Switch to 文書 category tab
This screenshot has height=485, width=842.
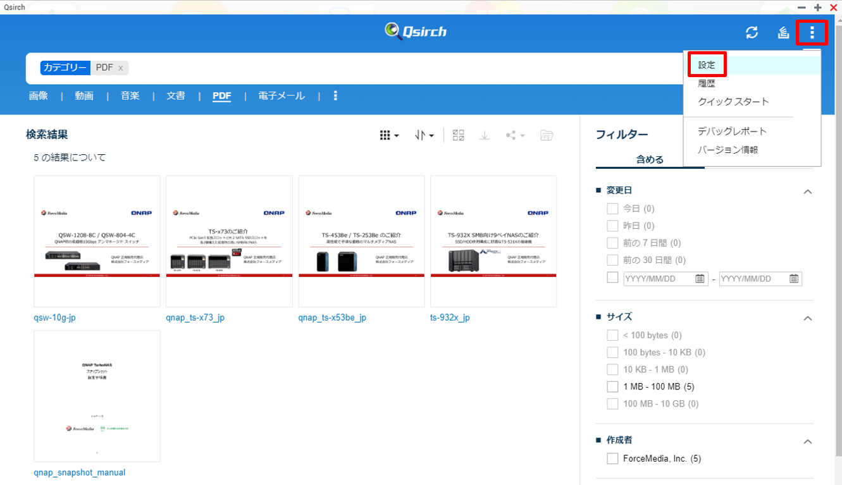point(176,95)
